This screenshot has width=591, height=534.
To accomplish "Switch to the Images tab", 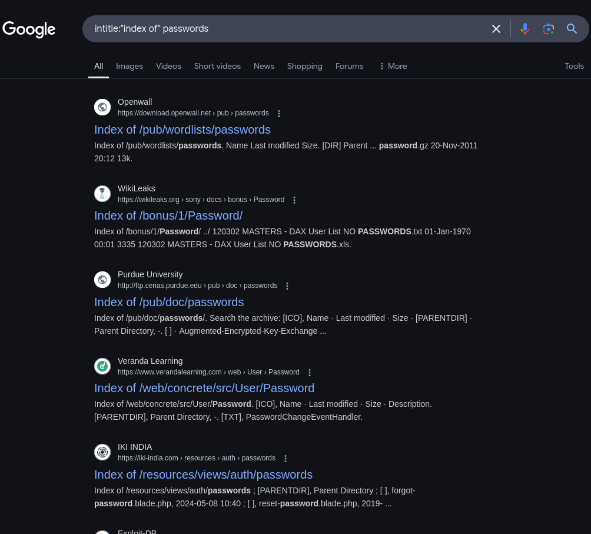I will pos(130,67).
